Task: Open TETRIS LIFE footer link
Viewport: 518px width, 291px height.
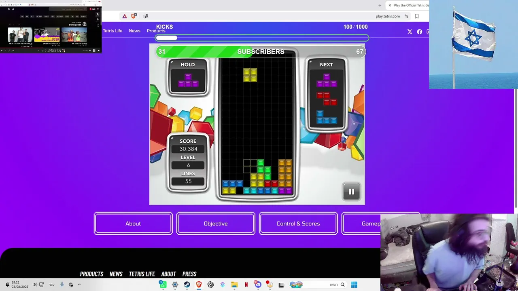Action: (142, 274)
